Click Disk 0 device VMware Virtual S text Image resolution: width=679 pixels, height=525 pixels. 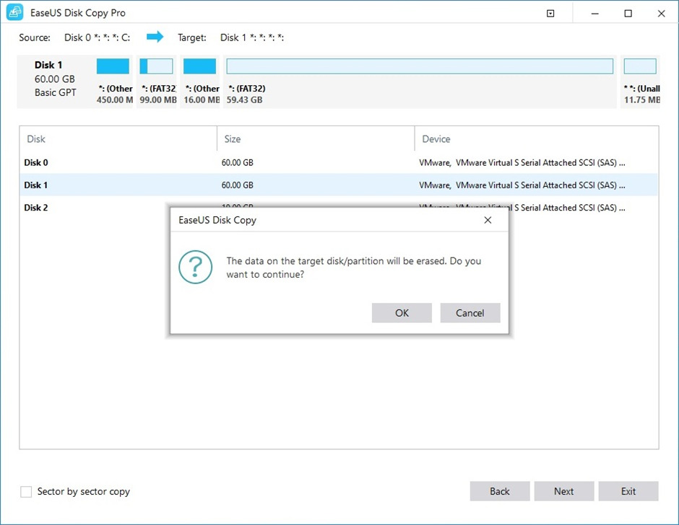click(x=522, y=162)
